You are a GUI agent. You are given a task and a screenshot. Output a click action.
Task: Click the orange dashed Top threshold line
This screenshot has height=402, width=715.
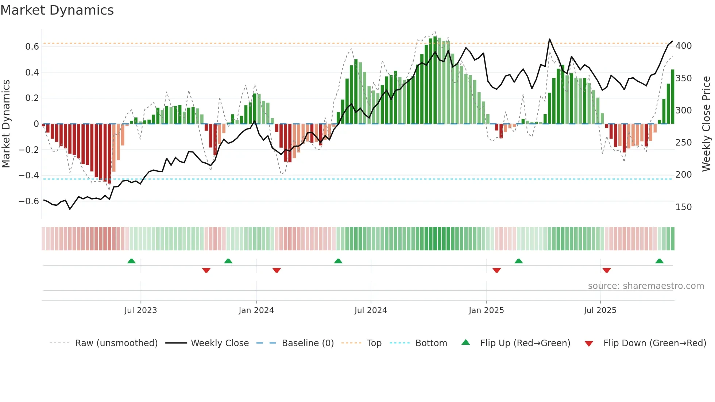[x=357, y=43]
